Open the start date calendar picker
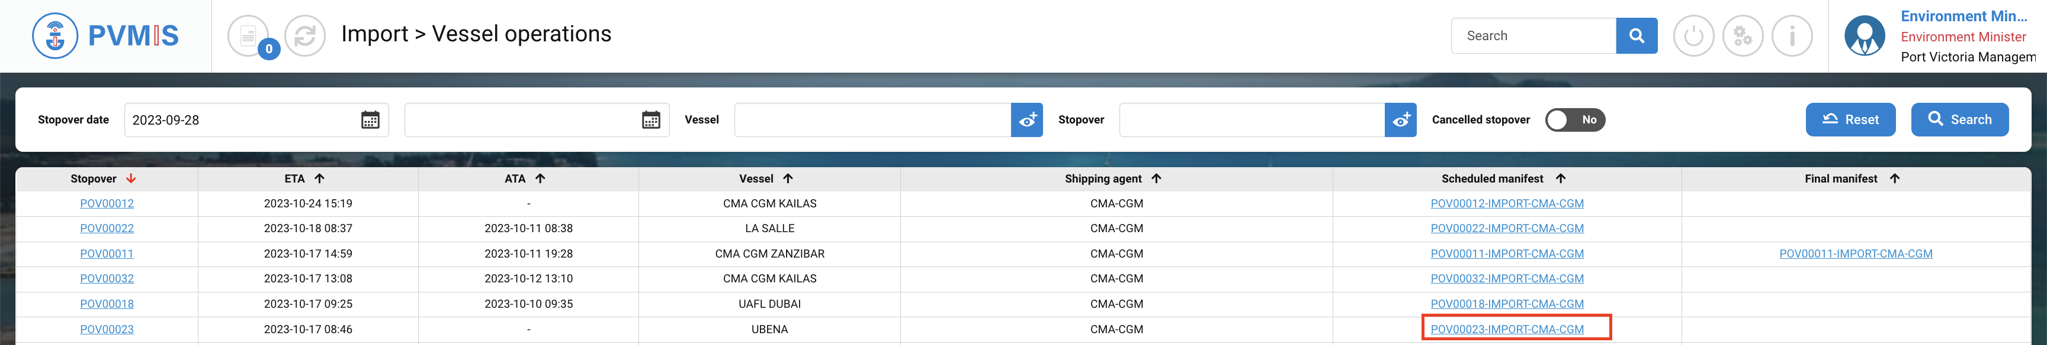This screenshot has height=345, width=2047. point(370,120)
